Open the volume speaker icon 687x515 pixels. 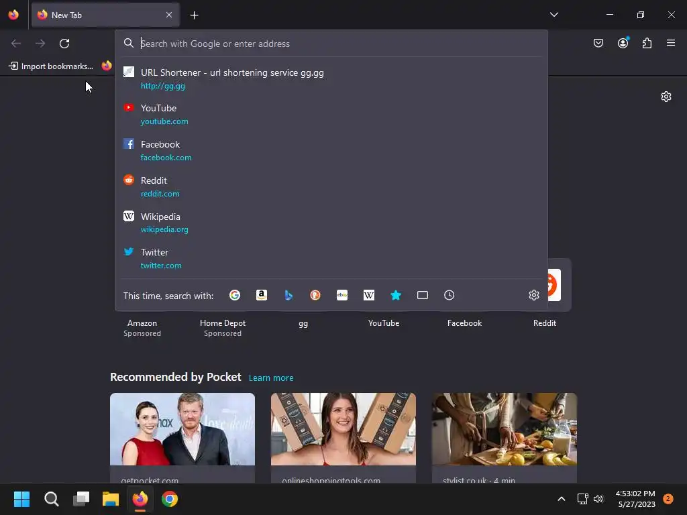tap(598, 499)
